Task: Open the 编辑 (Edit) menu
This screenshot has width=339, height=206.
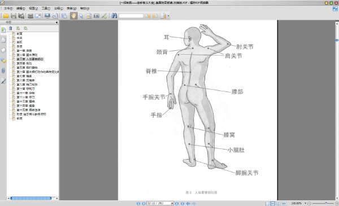Action: [20, 8]
